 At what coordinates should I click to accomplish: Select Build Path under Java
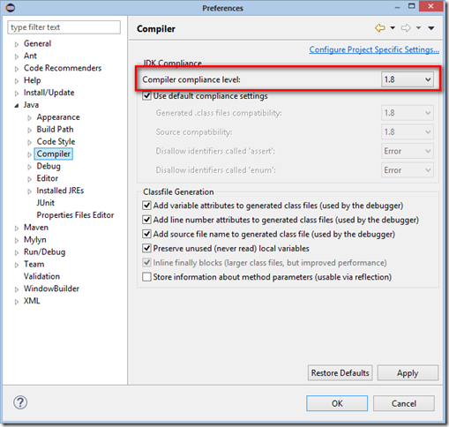tap(55, 129)
